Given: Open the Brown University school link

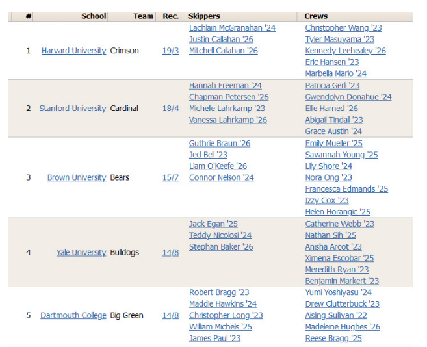Looking at the screenshot, I should click(77, 177).
